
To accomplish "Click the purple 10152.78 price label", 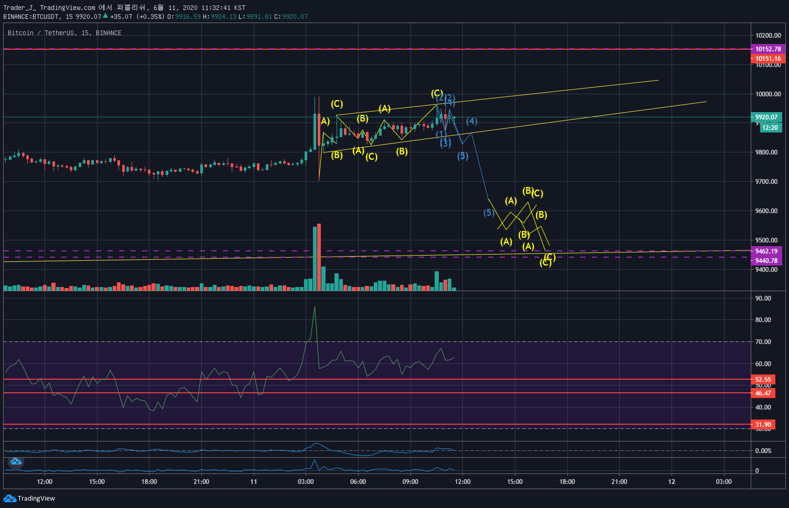I will (x=768, y=49).
